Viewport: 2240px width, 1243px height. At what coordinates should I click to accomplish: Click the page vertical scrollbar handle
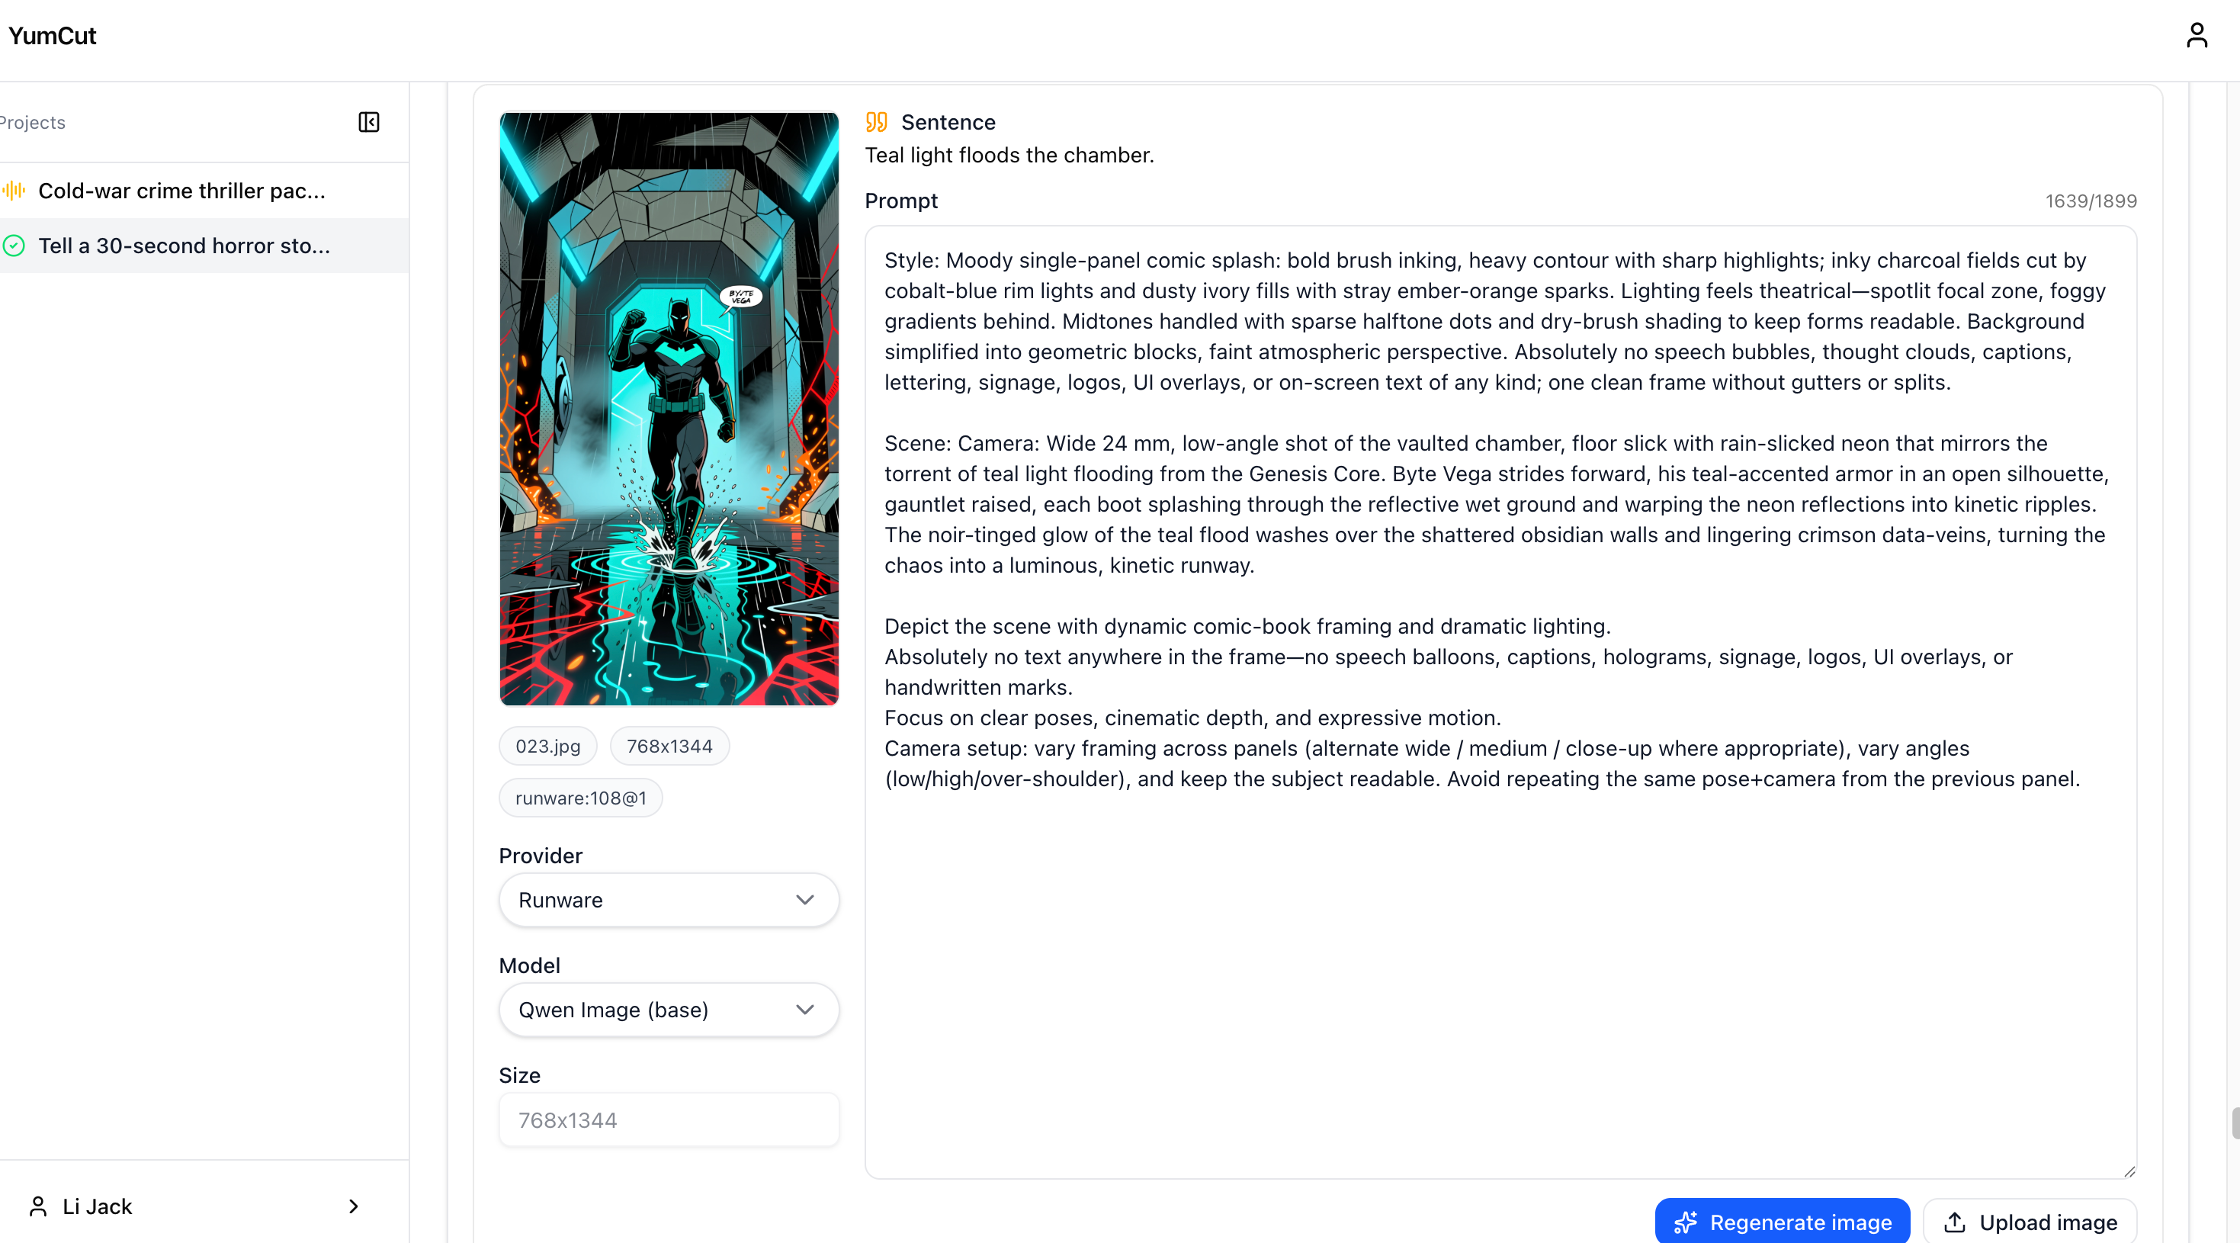[x=2235, y=1122]
